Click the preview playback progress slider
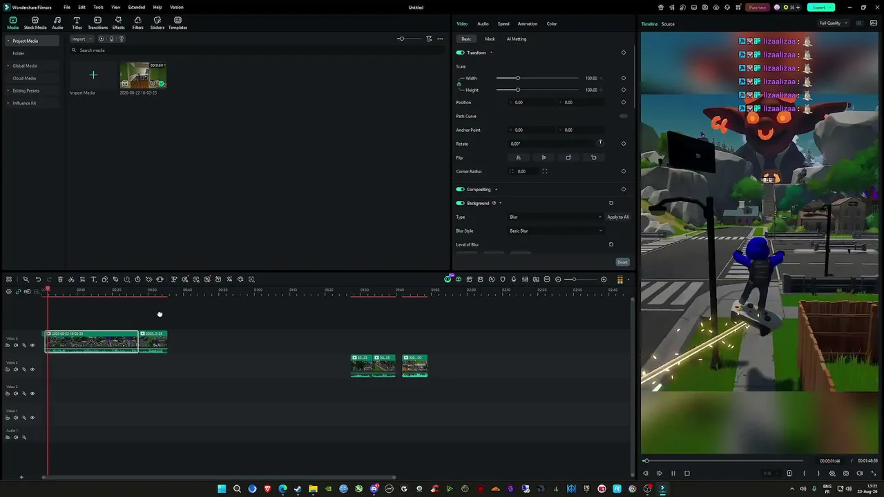 point(724,460)
